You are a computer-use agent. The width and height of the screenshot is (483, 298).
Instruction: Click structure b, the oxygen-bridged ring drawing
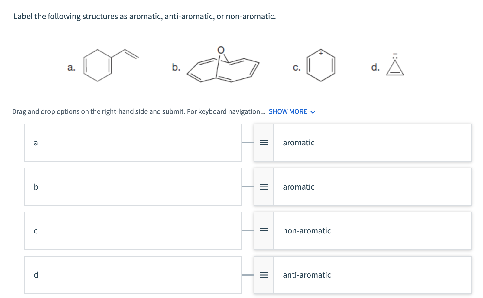223,68
